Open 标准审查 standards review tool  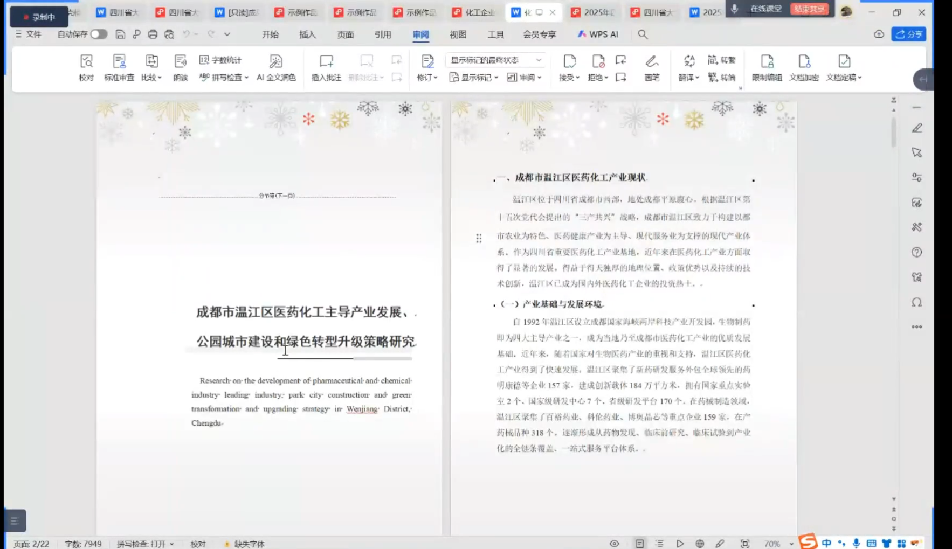coord(119,67)
